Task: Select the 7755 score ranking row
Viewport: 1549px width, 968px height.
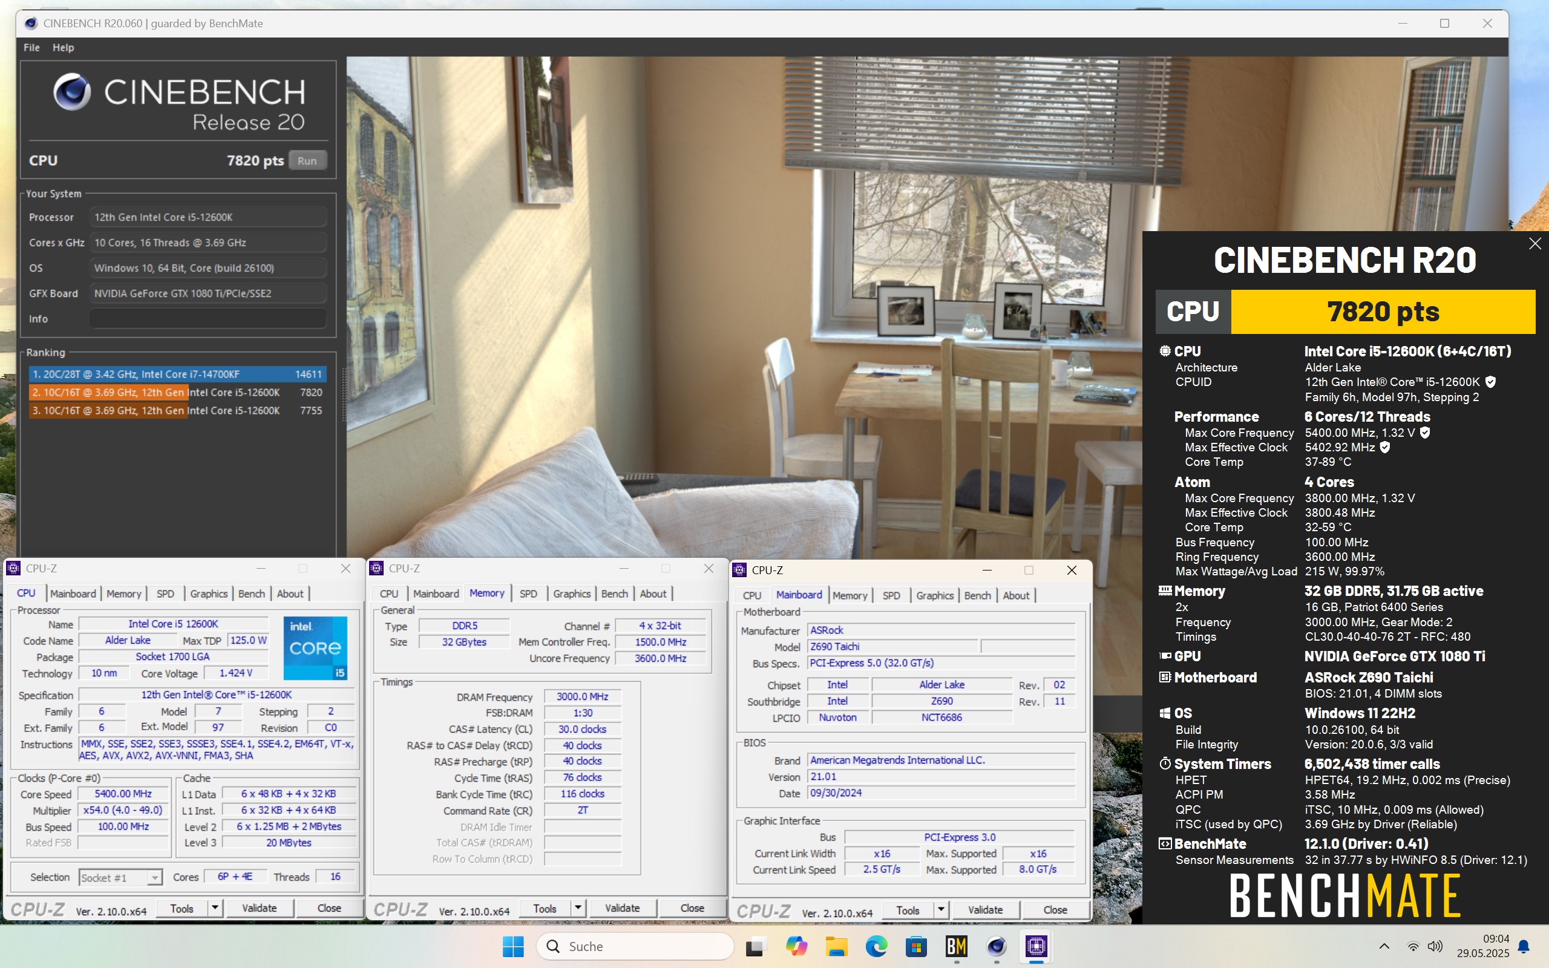Action: point(177,410)
